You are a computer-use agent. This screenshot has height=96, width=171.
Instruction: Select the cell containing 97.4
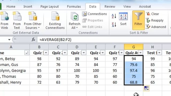(134, 71)
